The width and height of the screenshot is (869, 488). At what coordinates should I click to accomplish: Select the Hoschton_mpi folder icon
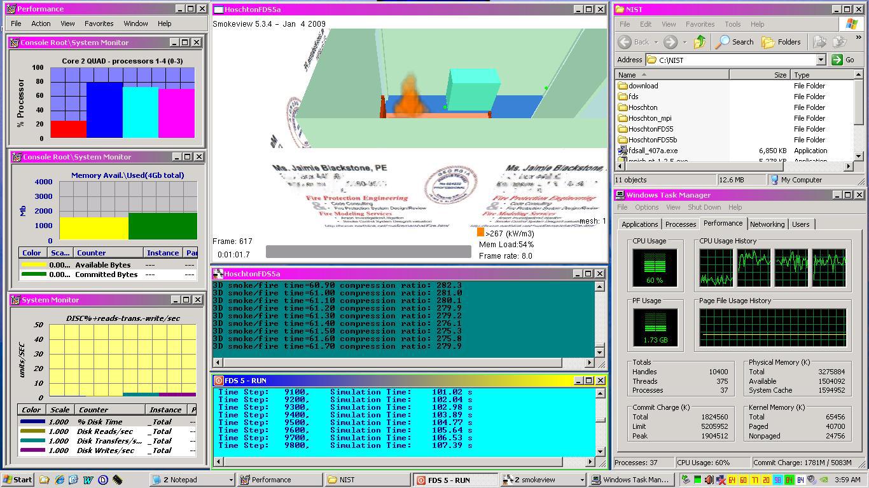coord(623,118)
